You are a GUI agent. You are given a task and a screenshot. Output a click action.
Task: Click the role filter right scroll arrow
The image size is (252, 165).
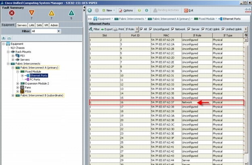click(x=246, y=29)
